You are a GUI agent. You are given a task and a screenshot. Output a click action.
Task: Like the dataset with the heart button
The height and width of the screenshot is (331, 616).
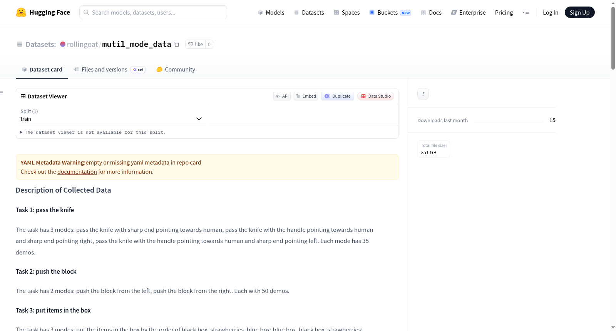tap(195, 44)
